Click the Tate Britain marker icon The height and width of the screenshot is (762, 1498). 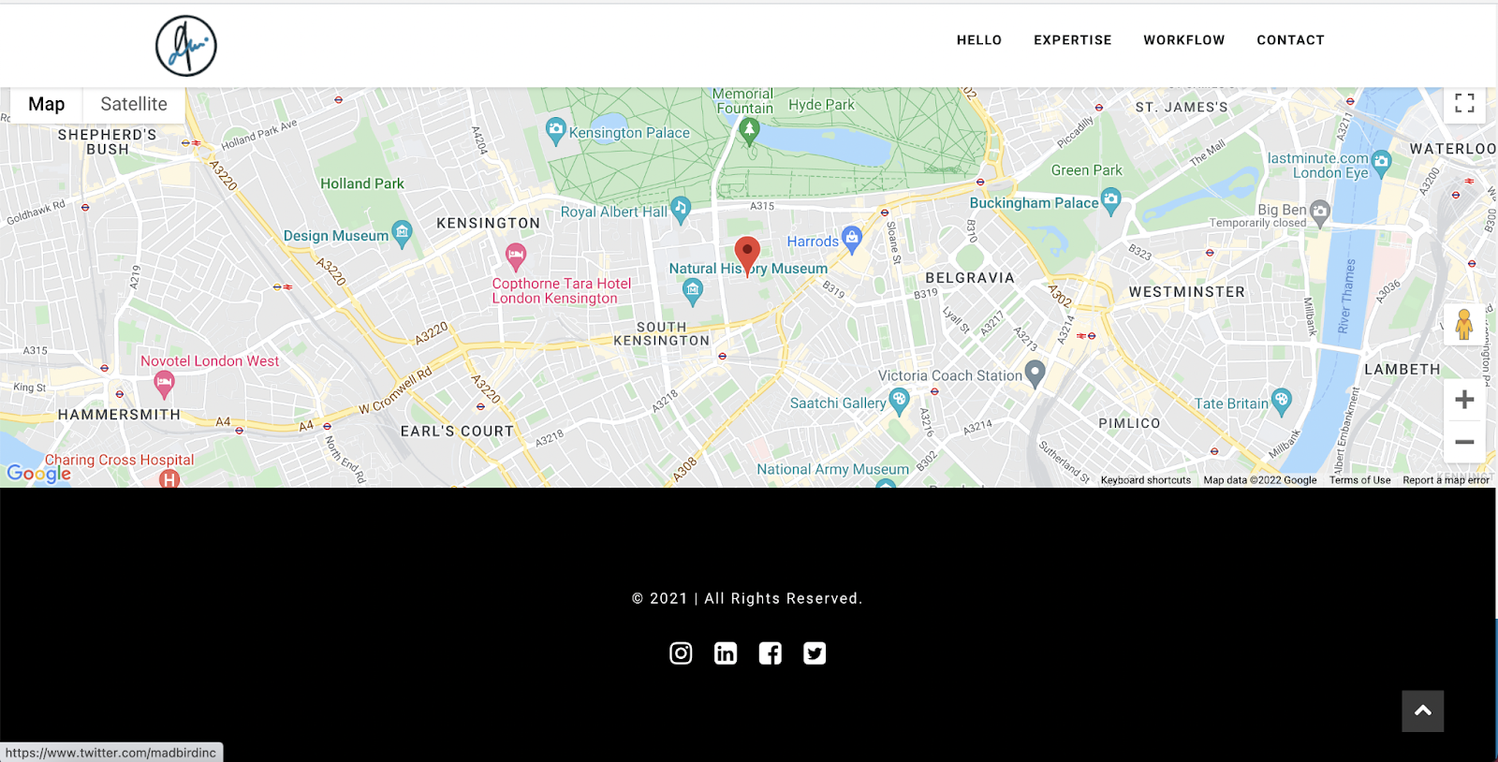[x=1282, y=402]
